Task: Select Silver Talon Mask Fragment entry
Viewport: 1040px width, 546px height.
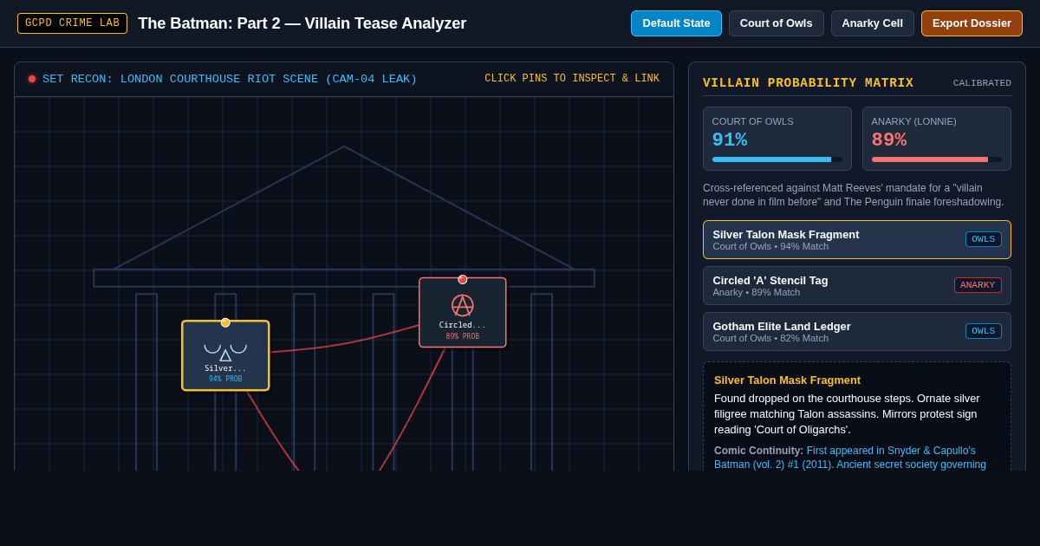Action: pyautogui.click(x=857, y=240)
